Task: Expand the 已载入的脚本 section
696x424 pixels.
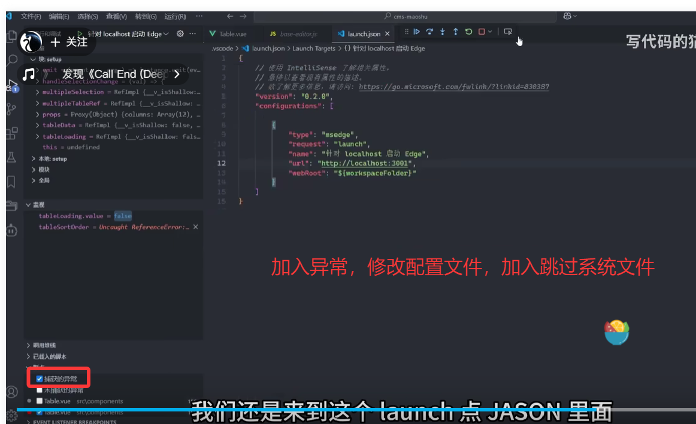Action: coord(28,356)
